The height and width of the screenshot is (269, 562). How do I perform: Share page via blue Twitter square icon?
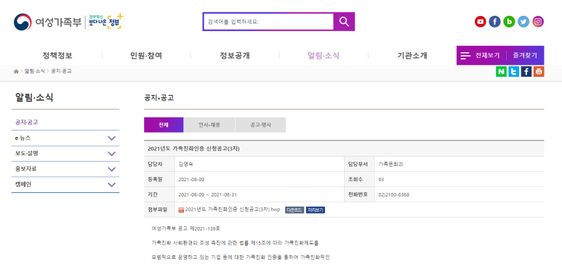click(513, 72)
